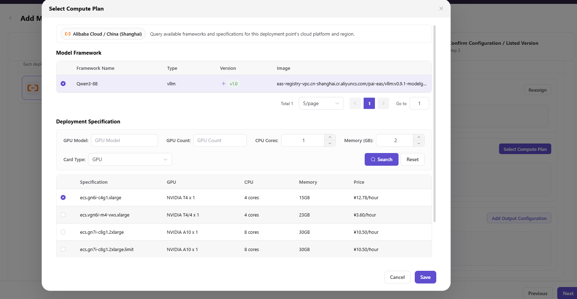This screenshot has width=577, height=299.
Task: Focus the CPU Cores input field
Action: [x=303, y=140]
